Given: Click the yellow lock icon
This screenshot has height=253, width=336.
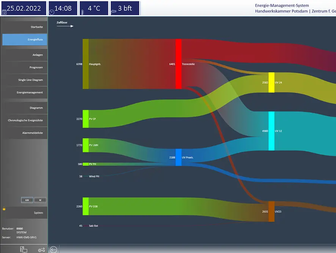Looking at the screenshot, I should [4, 208].
